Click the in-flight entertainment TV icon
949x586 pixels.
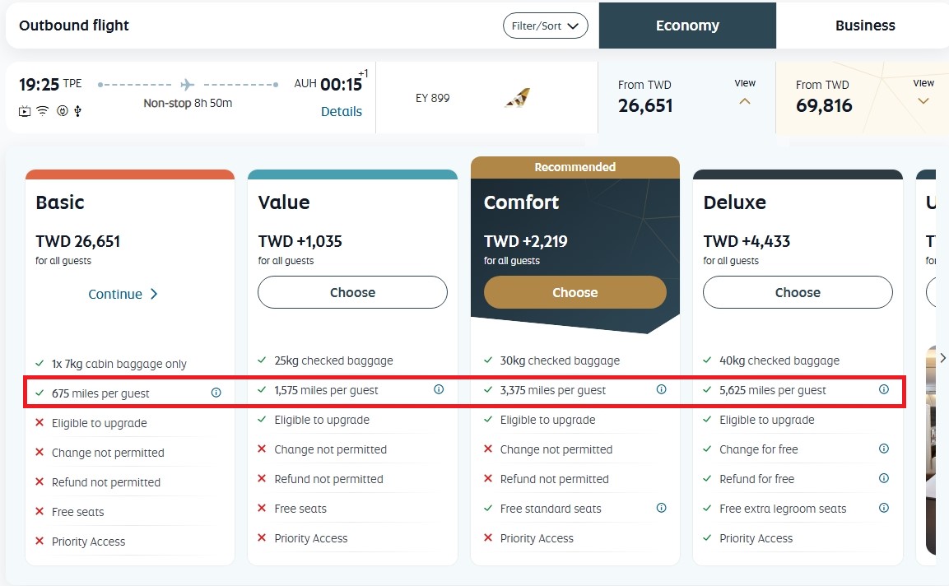click(x=25, y=111)
